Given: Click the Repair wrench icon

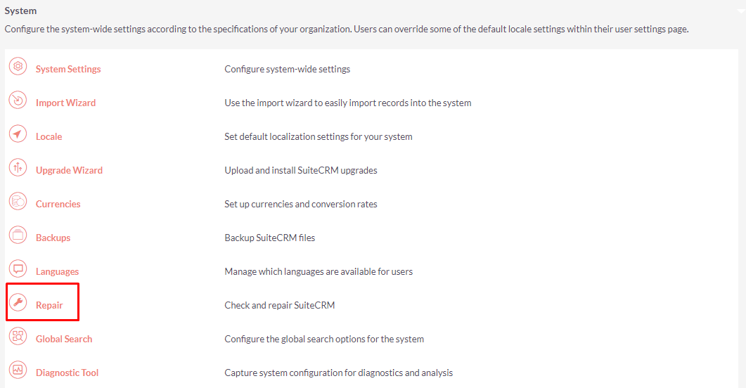Looking at the screenshot, I should [x=18, y=302].
